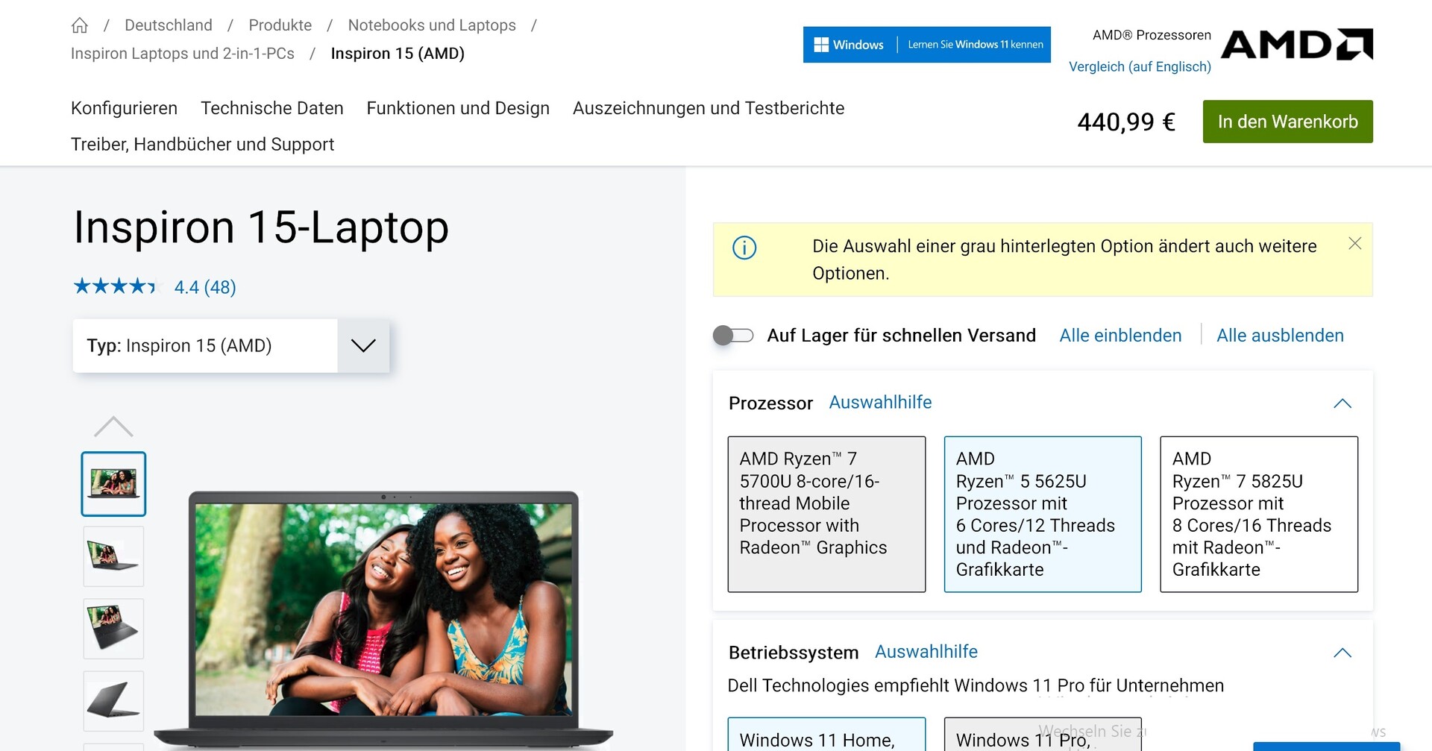Open the 'Typ: Inspiron 15 (AMD)' dropdown
The height and width of the screenshot is (751, 1432).
point(231,346)
